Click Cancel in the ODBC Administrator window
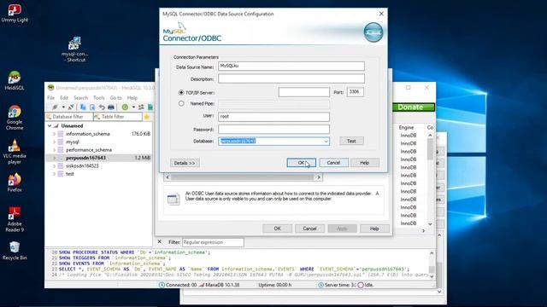This screenshot has width=547, height=307. tap(309, 229)
